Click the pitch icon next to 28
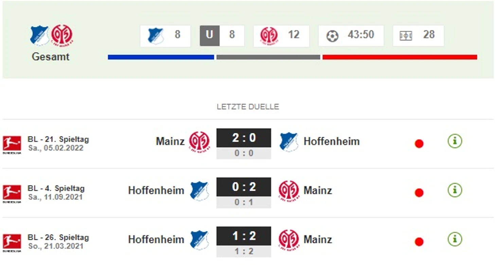The height and width of the screenshot is (265, 496). click(x=406, y=36)
